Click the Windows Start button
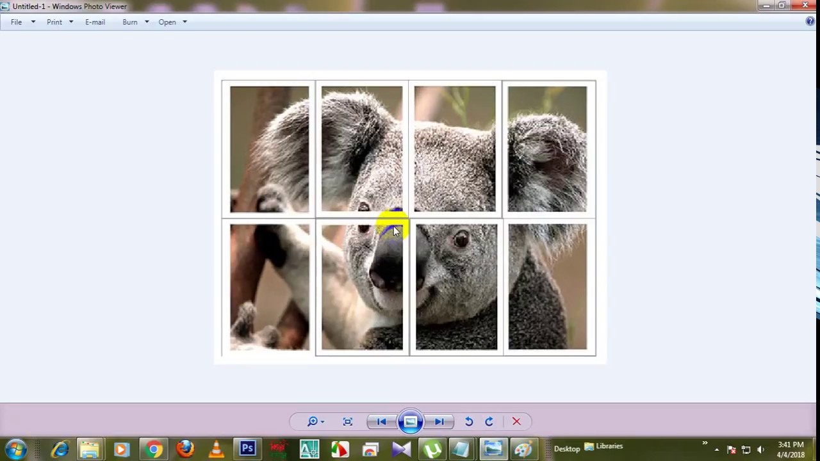Image resolution: width=820 pixels, height=461 pixels. click(x=16, y=449)
